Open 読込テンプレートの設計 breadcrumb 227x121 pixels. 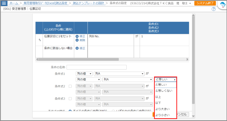(x=88, y=3)
